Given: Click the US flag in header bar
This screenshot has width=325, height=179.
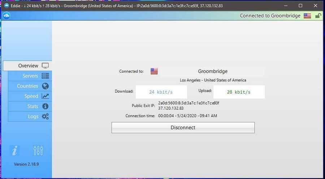Looking at the screenshot, I should click(x=307, y=16).
